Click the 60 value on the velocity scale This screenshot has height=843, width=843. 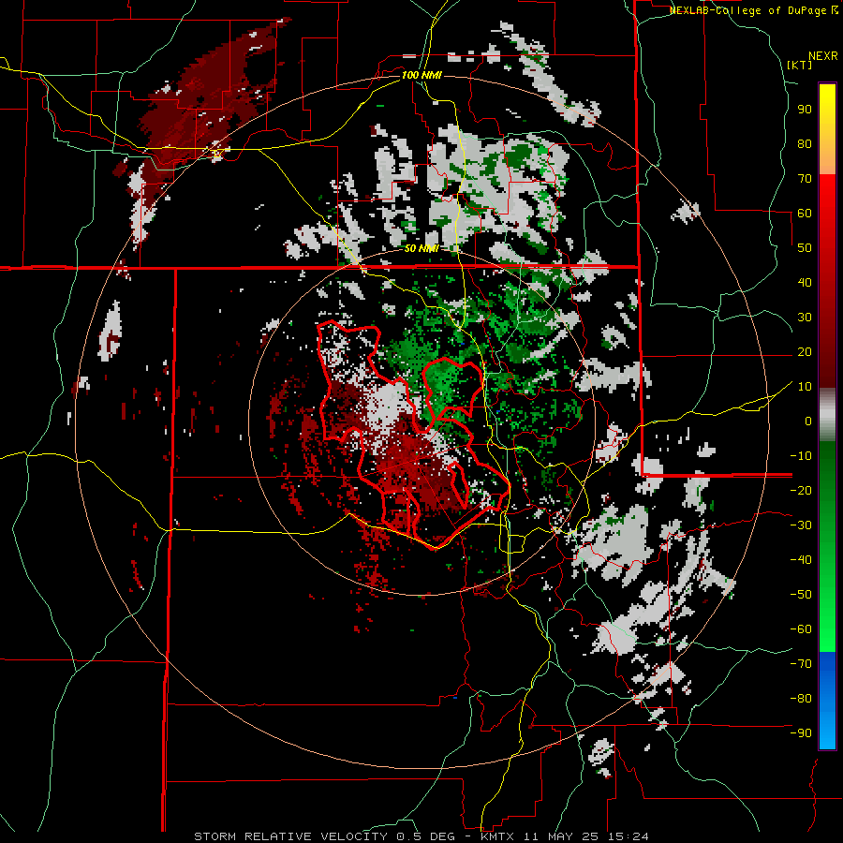[805, 214]
